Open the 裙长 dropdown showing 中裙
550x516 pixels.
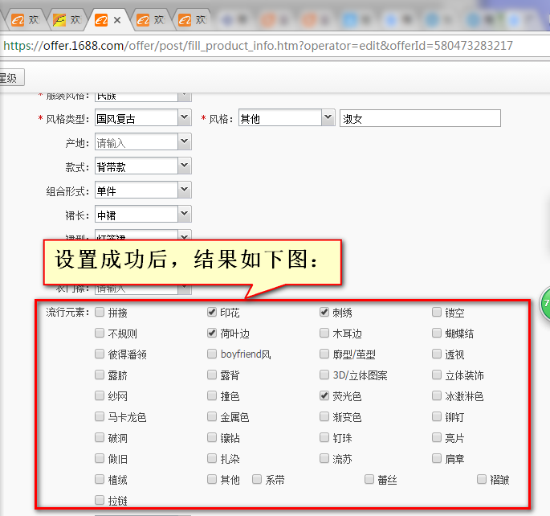pos(184,215)
